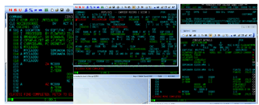
Task: Cut icon in Carrier Record toolbar
Action: tap(122, 7)
